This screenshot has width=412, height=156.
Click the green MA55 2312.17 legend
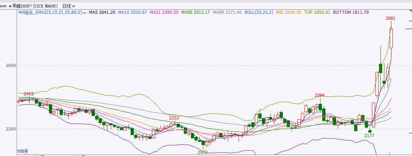[196, 12]
